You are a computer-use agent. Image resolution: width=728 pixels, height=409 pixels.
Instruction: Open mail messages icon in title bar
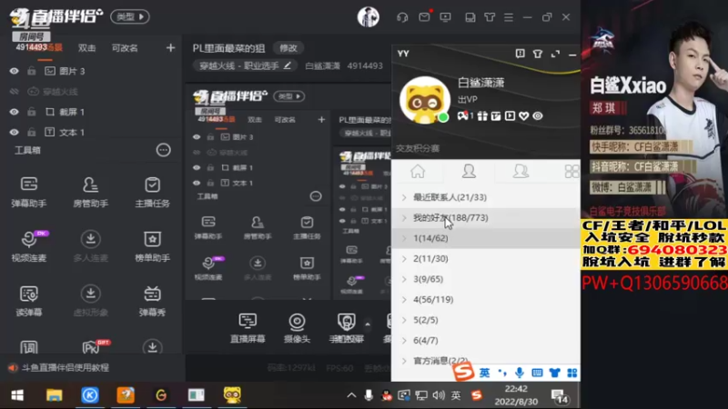[x=424, y=17]
